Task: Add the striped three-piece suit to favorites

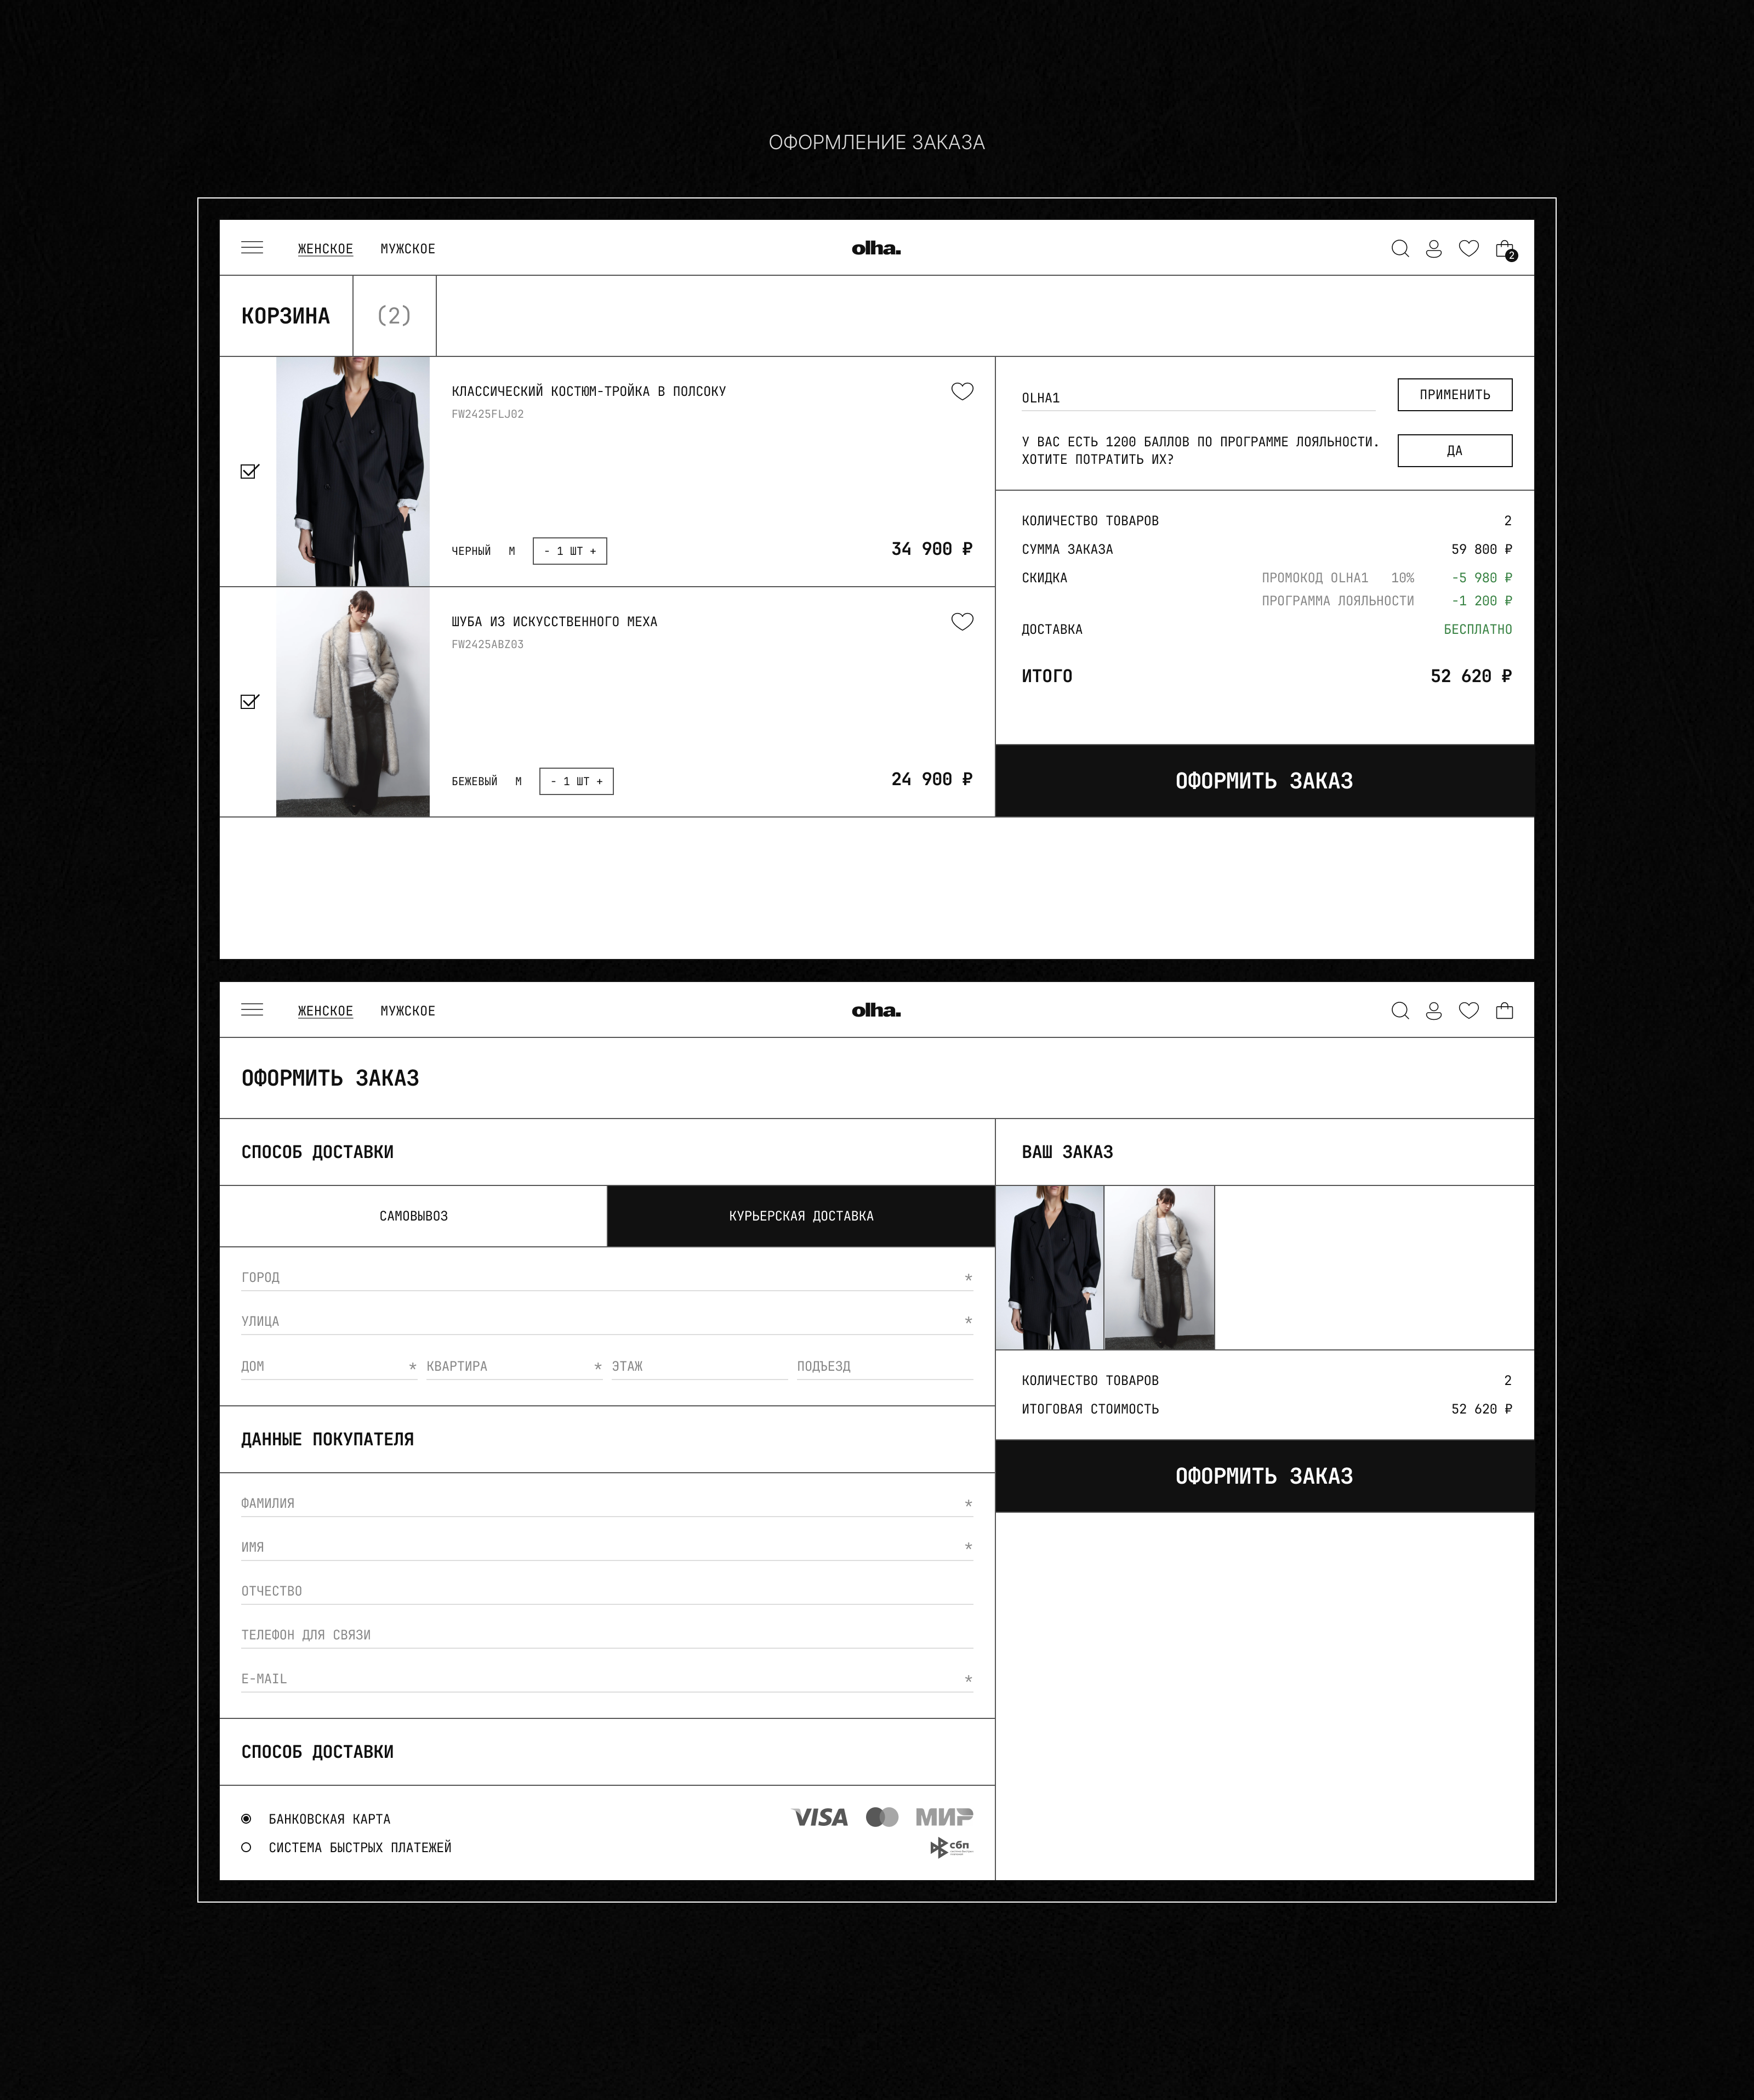Action: [x=961, y=391]
